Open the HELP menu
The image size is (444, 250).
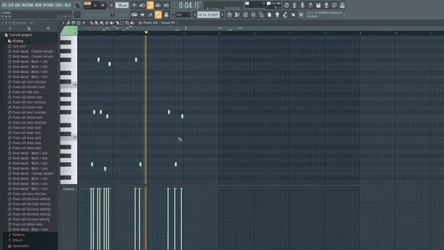tap(68, 5)
